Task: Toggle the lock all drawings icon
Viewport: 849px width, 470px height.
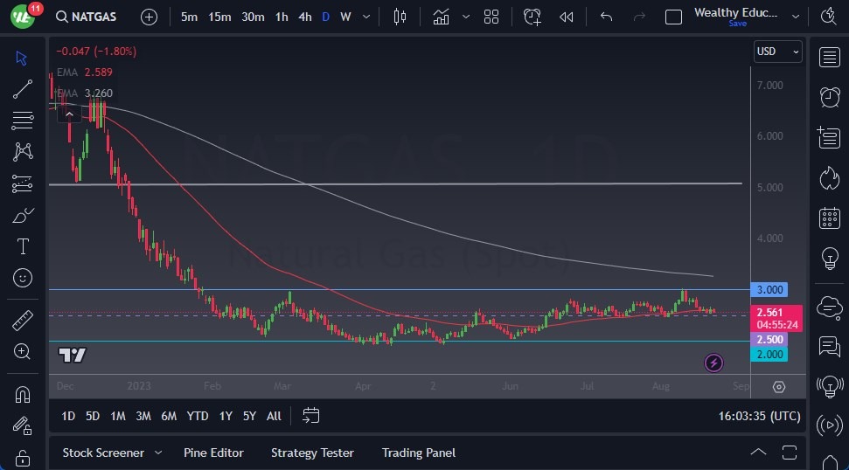Action: coord(23,457)
